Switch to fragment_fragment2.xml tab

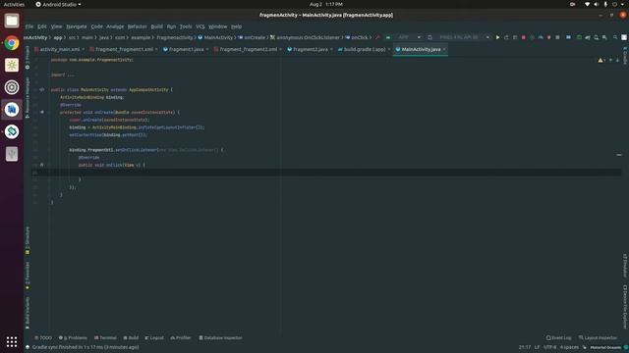click(248, 49)
